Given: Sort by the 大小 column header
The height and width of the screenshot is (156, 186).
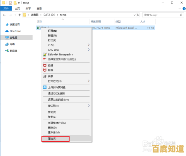Looking at the screenshot, I should pos(143,22).
